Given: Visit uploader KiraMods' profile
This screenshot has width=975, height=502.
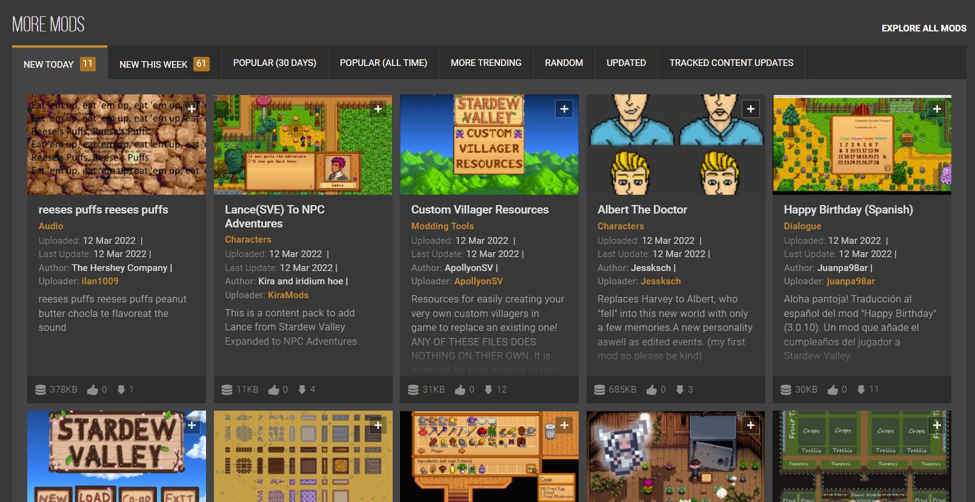Looking at the screenshot, I should coord(288,295).
